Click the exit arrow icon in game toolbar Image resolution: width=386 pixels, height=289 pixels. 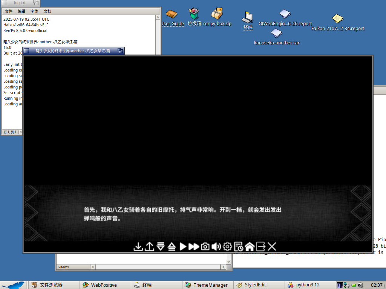(261, 246)
